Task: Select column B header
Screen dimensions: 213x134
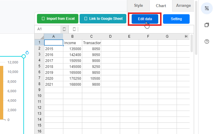Action: [72, 36]
